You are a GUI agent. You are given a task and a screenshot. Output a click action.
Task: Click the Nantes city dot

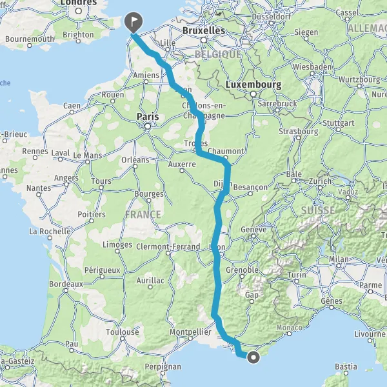coord(39,195)
